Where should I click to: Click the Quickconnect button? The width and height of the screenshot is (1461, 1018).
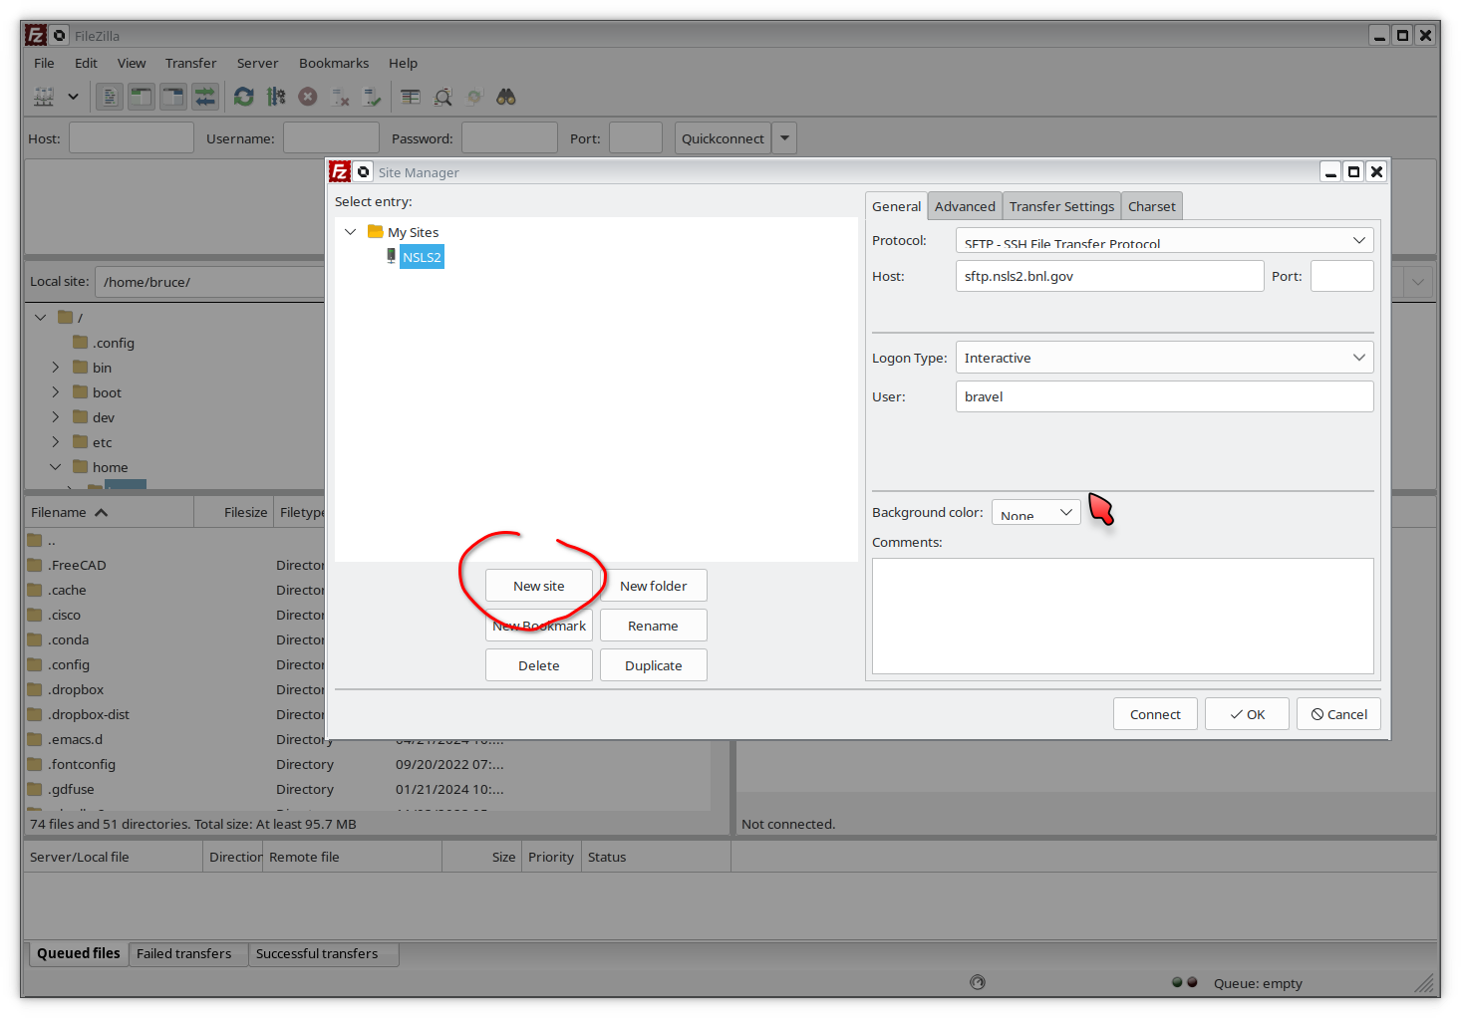[x=723, y=137]
